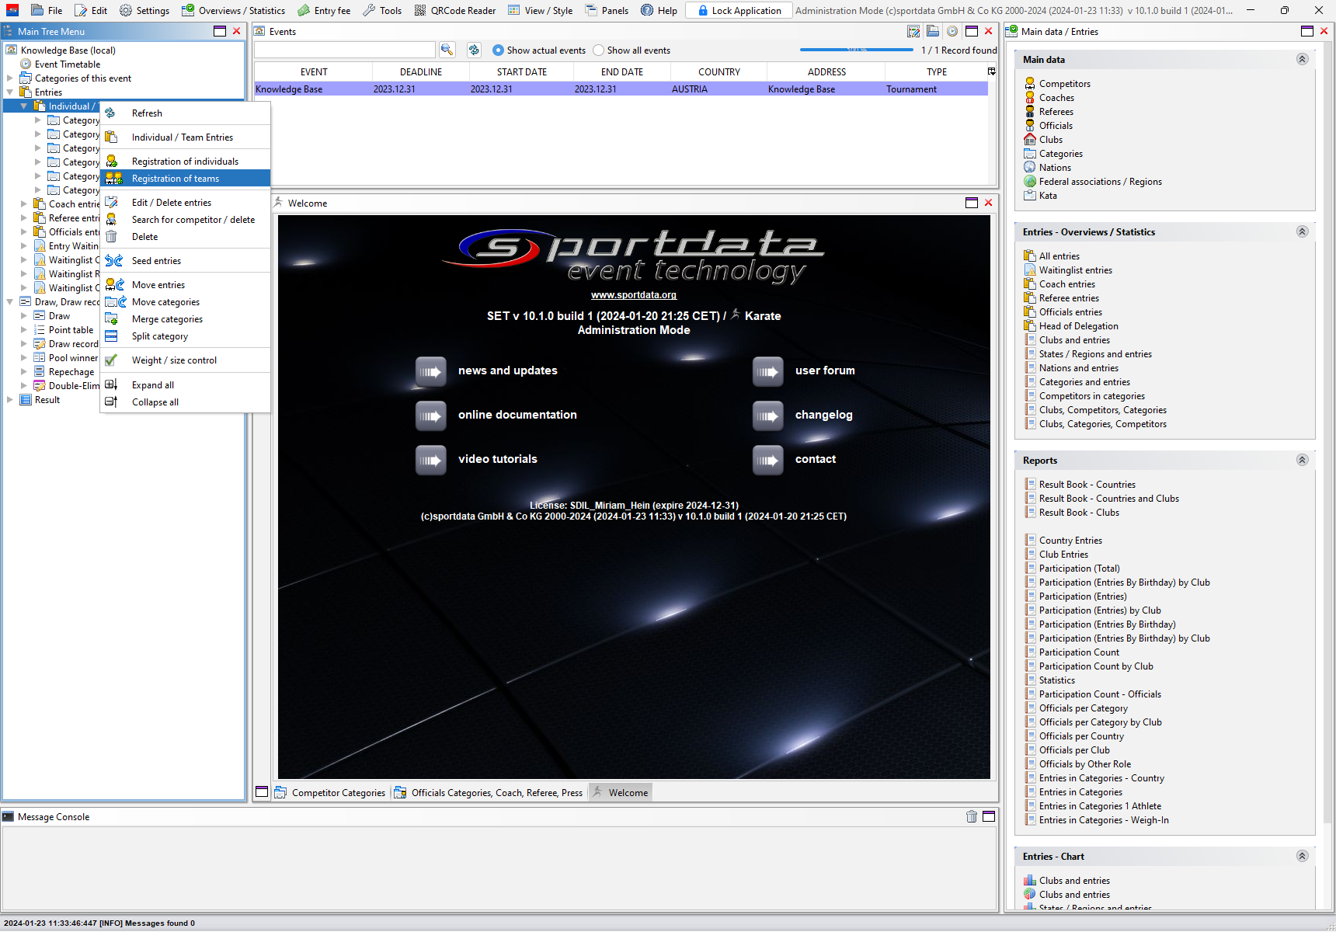Click the All entries folder icon
This screenshot has width=1336, height=932.
coord(1030,256)
